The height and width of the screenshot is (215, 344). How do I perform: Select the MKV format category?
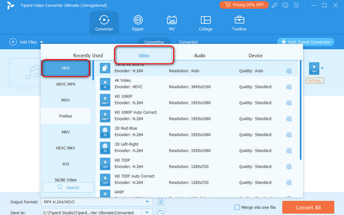point(65,132)
